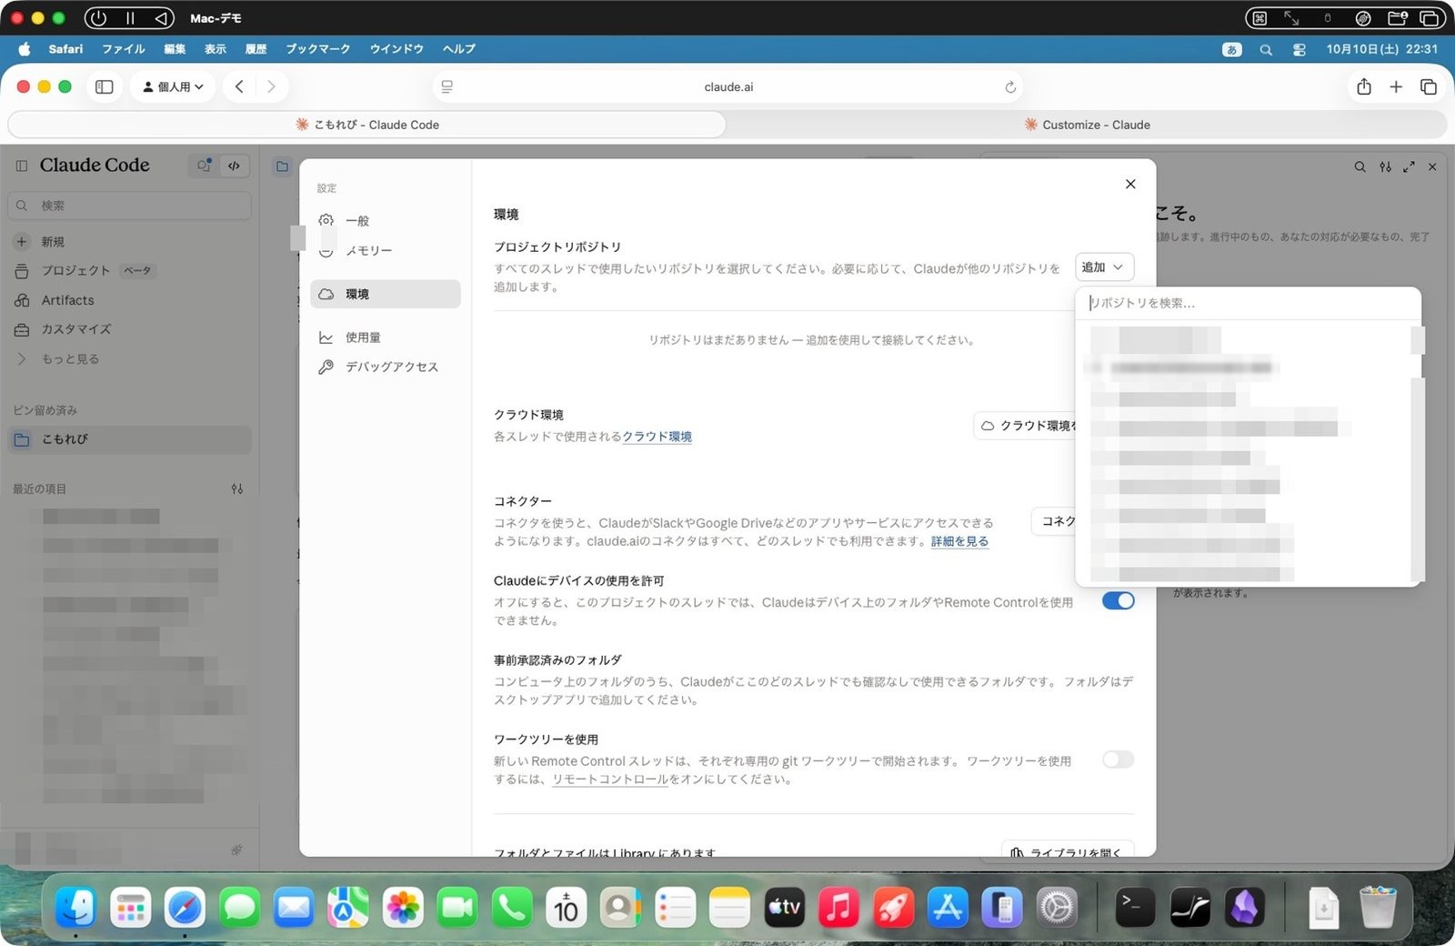Viewport: 1455px width, 946px height.
Task: Click the コネクター button
Action: pyautogui.click(x=1055, y=521)
